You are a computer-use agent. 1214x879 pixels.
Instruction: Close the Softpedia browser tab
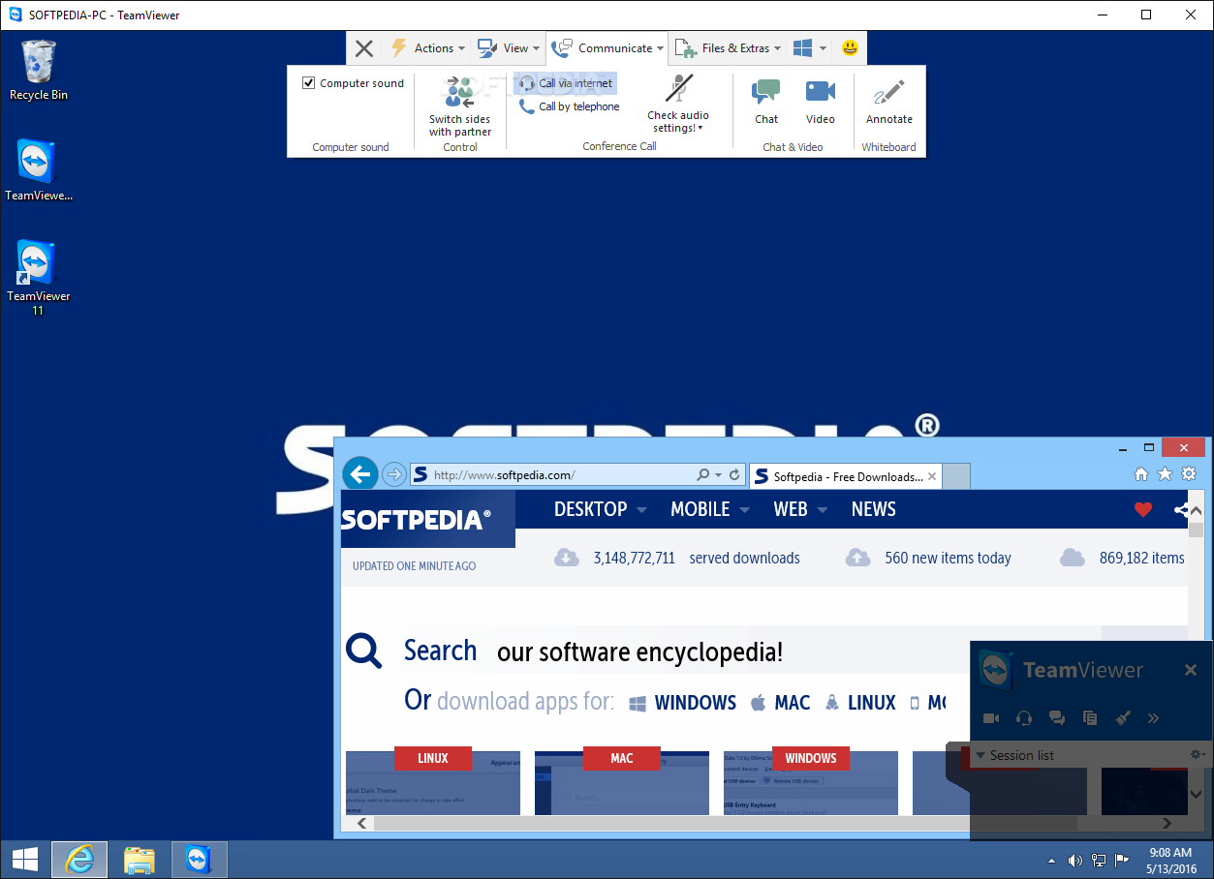pyautogui.click(x=932, y=476)
